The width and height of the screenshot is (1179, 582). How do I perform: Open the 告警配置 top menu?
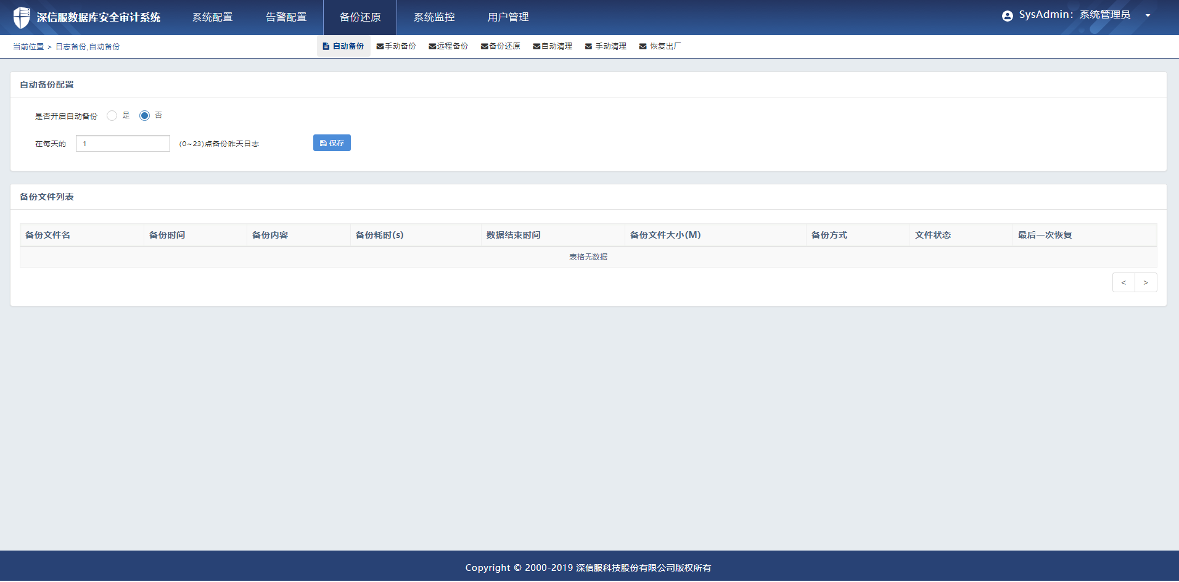pyautogui.click(x=286, y=17)
